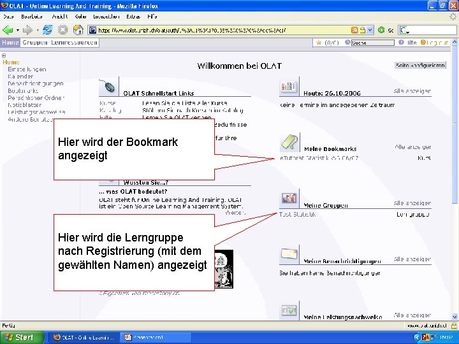Click Alle anzeigen beside Meine Bookmarks
Viewport: 459px width, 344px height.
pos(412,147)
